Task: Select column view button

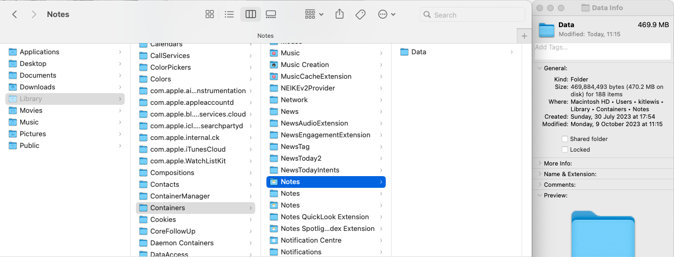Action: coord(250,14)
